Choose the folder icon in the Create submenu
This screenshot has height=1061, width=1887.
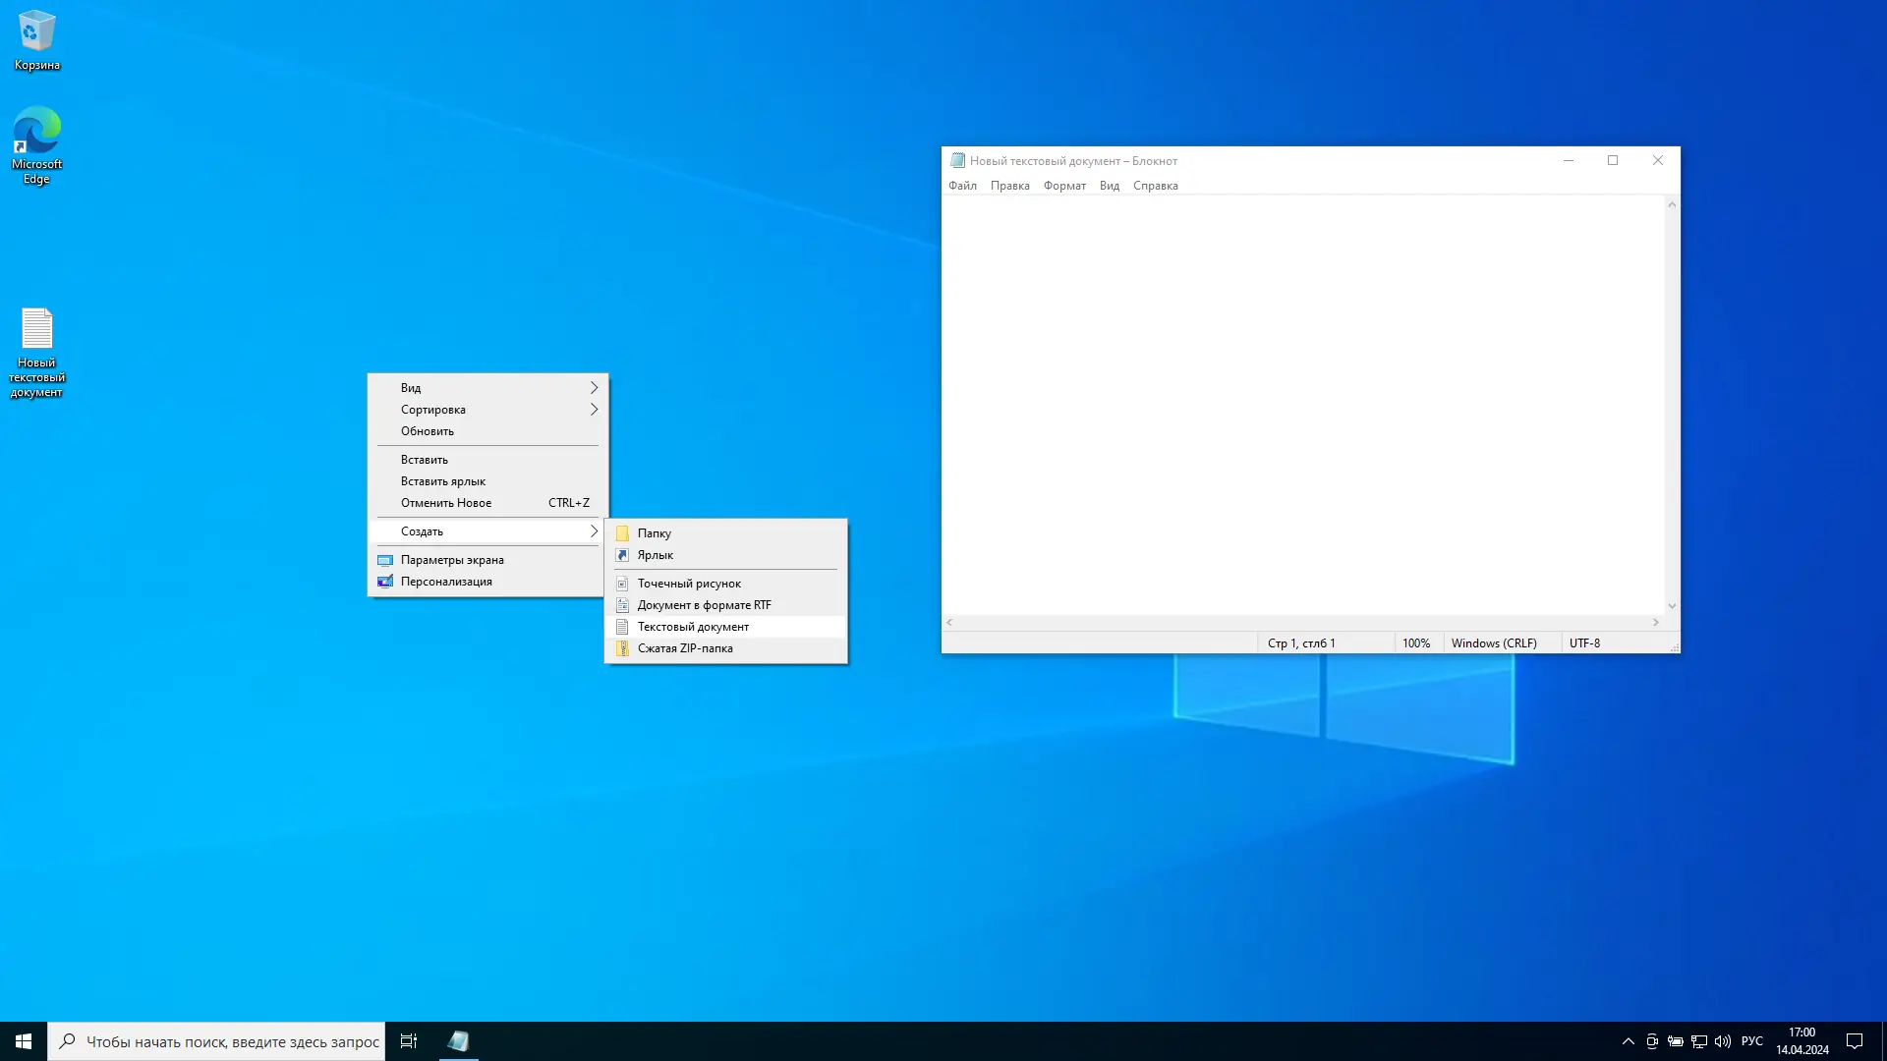622,533
